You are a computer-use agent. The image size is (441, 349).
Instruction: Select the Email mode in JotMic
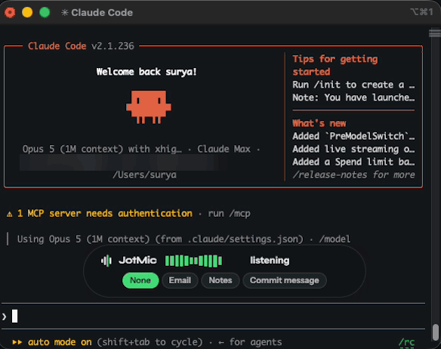click(180, 280)
